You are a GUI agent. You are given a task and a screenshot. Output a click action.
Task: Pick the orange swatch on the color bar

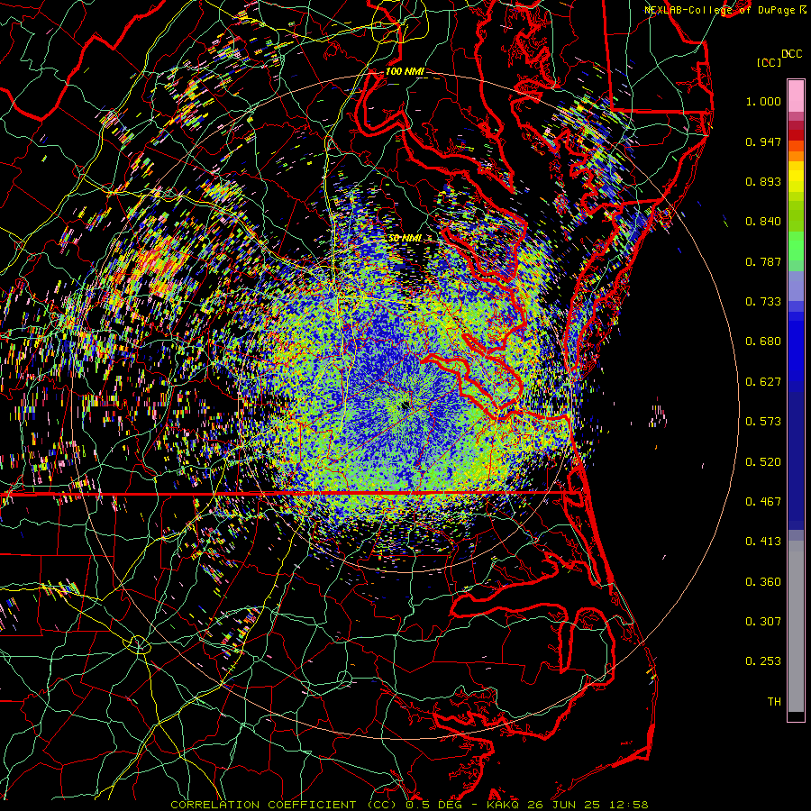click(796, 156)
